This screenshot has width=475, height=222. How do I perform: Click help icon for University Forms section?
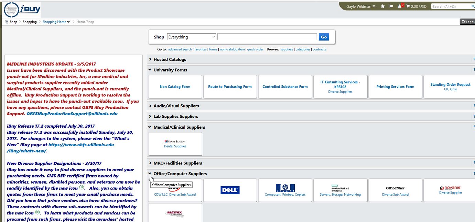[x=474, y=70]
